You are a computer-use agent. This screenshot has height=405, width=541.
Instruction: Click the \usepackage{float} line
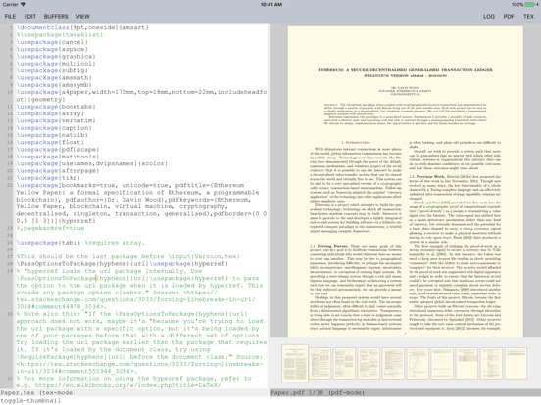pos(50,142)
